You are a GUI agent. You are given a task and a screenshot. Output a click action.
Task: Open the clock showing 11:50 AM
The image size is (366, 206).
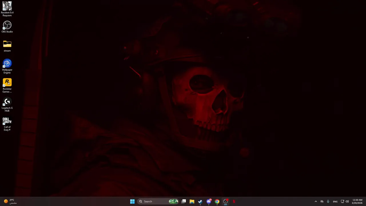pyautogui.click(x=357, y=201)
